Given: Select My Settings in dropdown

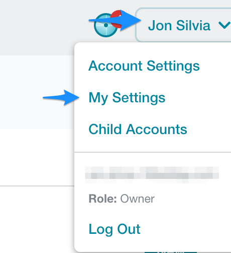Looking at the screenshot, I should point(127,98).
